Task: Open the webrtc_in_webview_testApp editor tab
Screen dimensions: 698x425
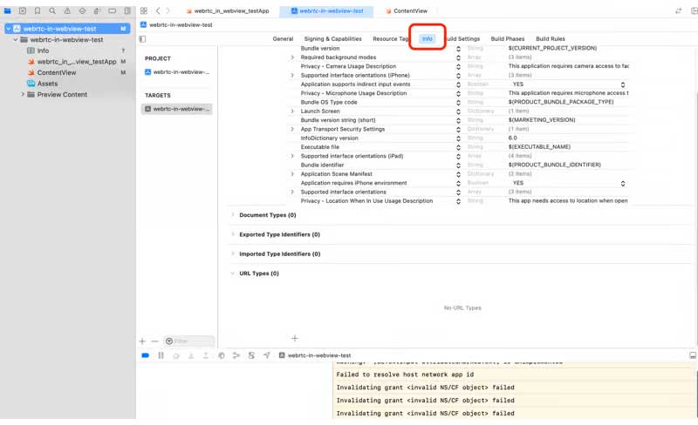Action: (x=228, y=10)
